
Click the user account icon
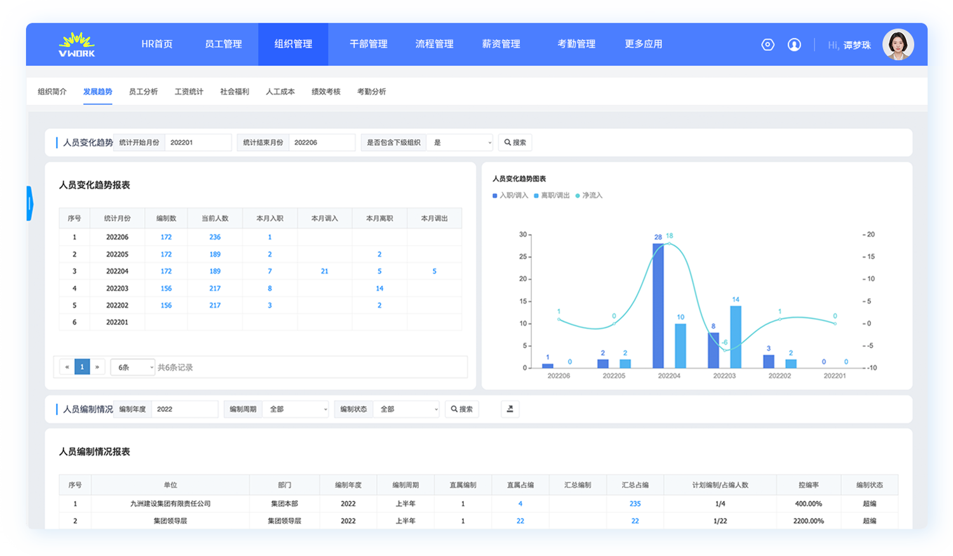click(794, 44)
